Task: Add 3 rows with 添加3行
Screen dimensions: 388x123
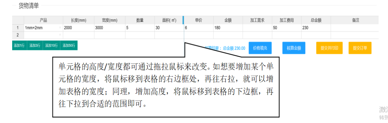Action: (34, 45)
